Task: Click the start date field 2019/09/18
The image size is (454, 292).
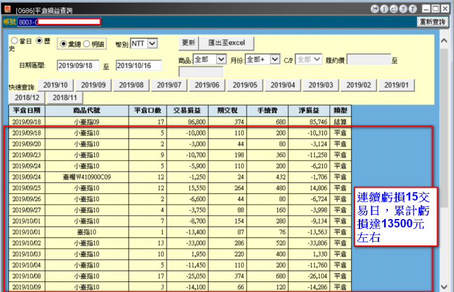Action: point(78,65)
